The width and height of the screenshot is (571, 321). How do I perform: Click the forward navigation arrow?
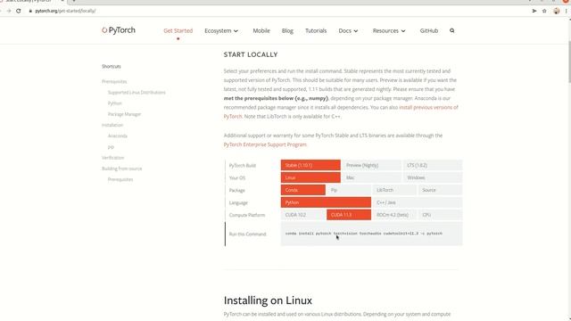[x=9, y=11]
